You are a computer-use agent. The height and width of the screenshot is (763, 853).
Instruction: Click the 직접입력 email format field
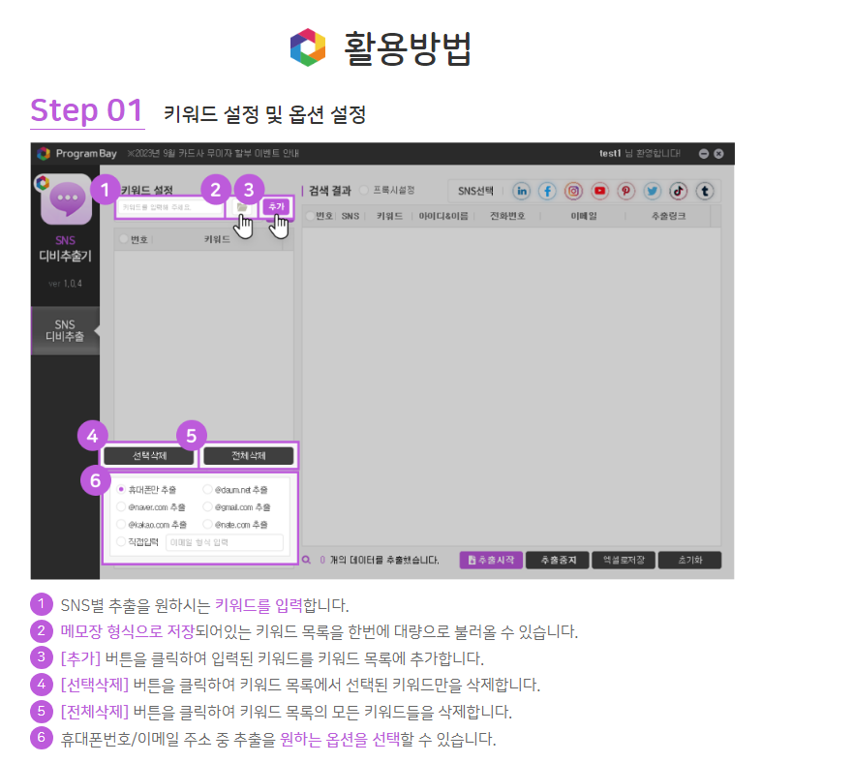pos(224,543)
